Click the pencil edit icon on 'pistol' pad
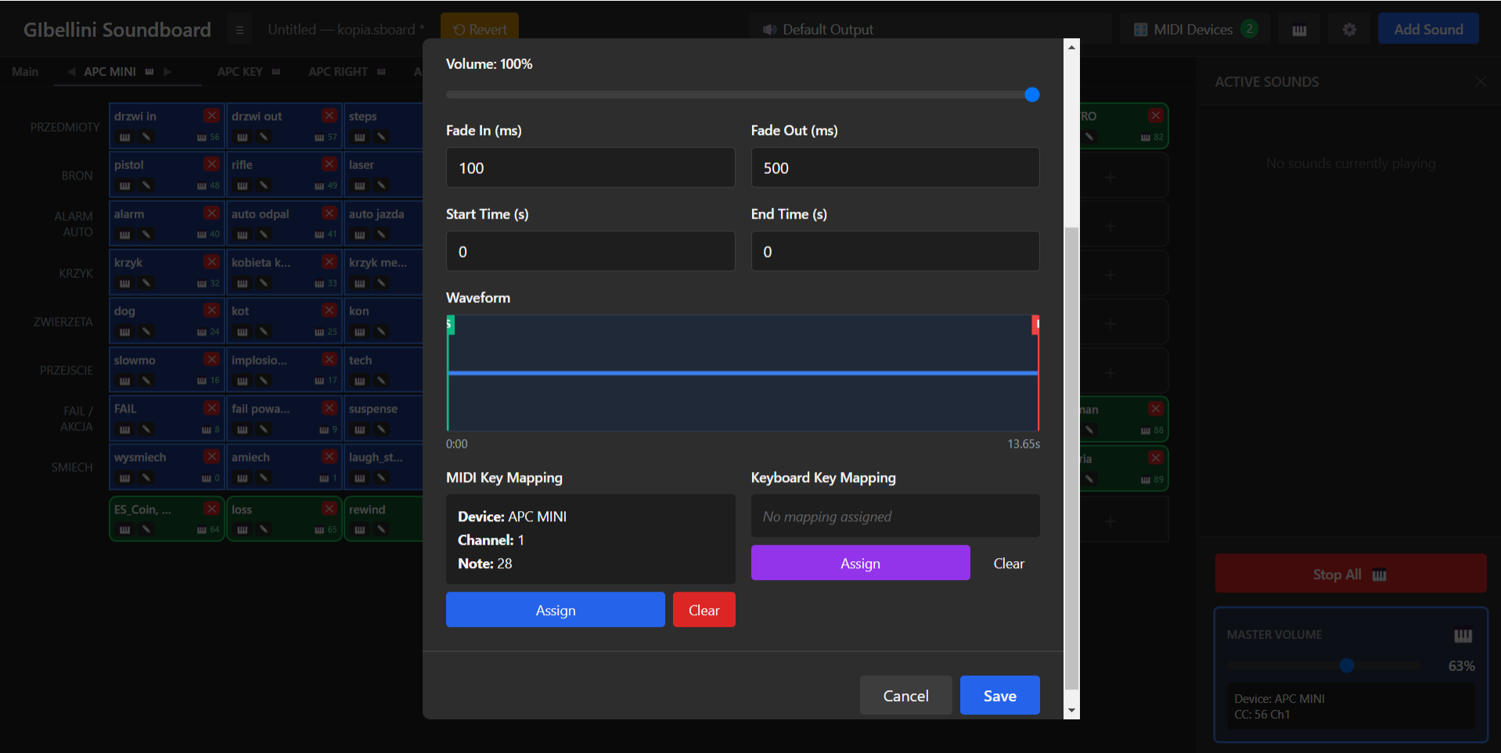The height and width of the screenshot is (753, 1501). [x=146, y=186]
